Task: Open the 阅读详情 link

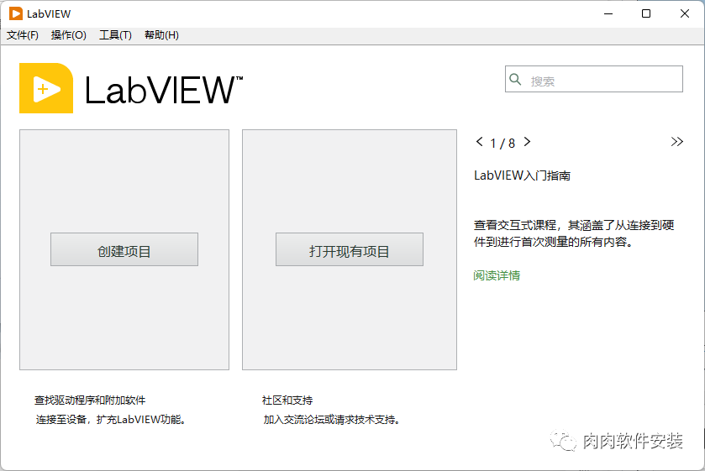Action: coord(497,275)
